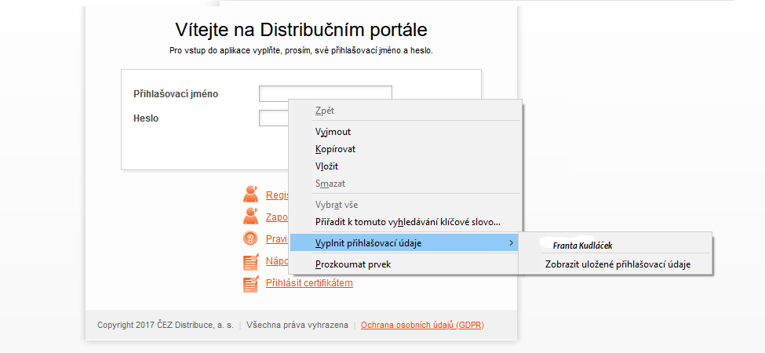Focus the Heslo password field

(273, 118)
